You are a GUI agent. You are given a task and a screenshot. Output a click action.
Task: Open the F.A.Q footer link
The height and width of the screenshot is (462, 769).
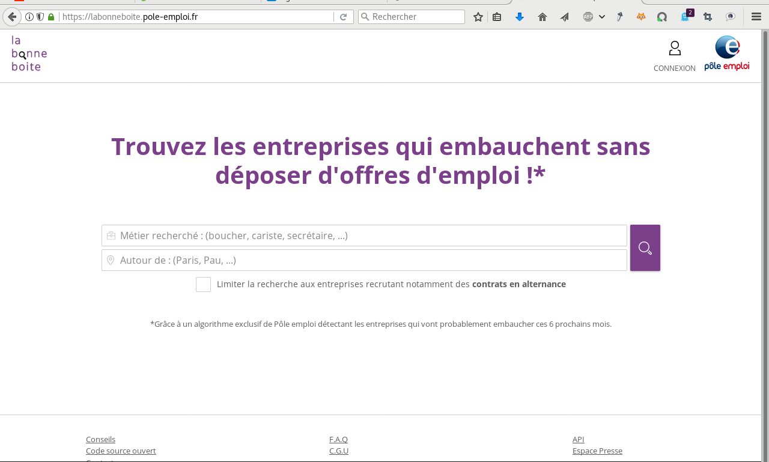[x=338, y=439]
